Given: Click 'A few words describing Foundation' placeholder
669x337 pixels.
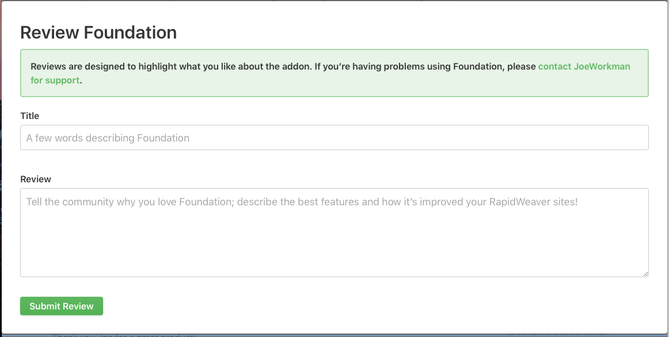Looking at the screenshot, I should (x=108, y=138).
